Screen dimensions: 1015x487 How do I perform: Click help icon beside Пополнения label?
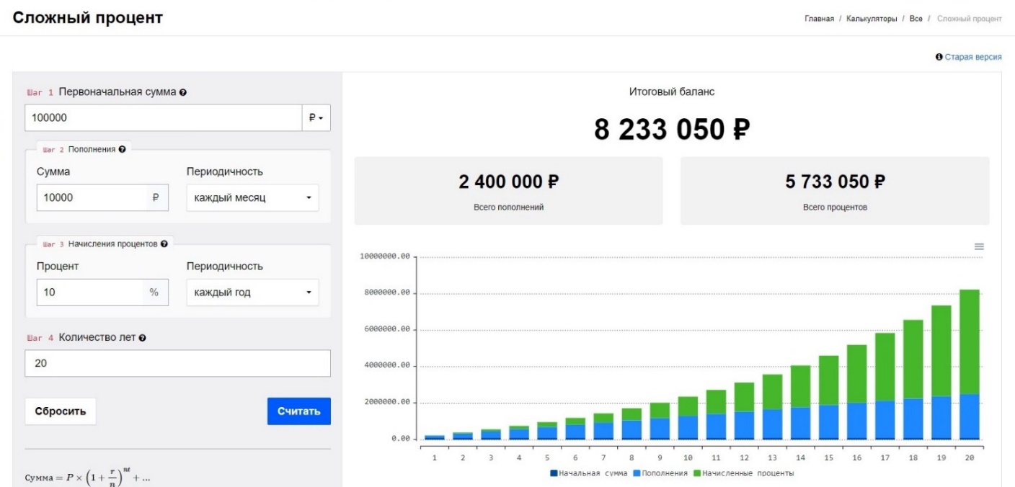122,149
